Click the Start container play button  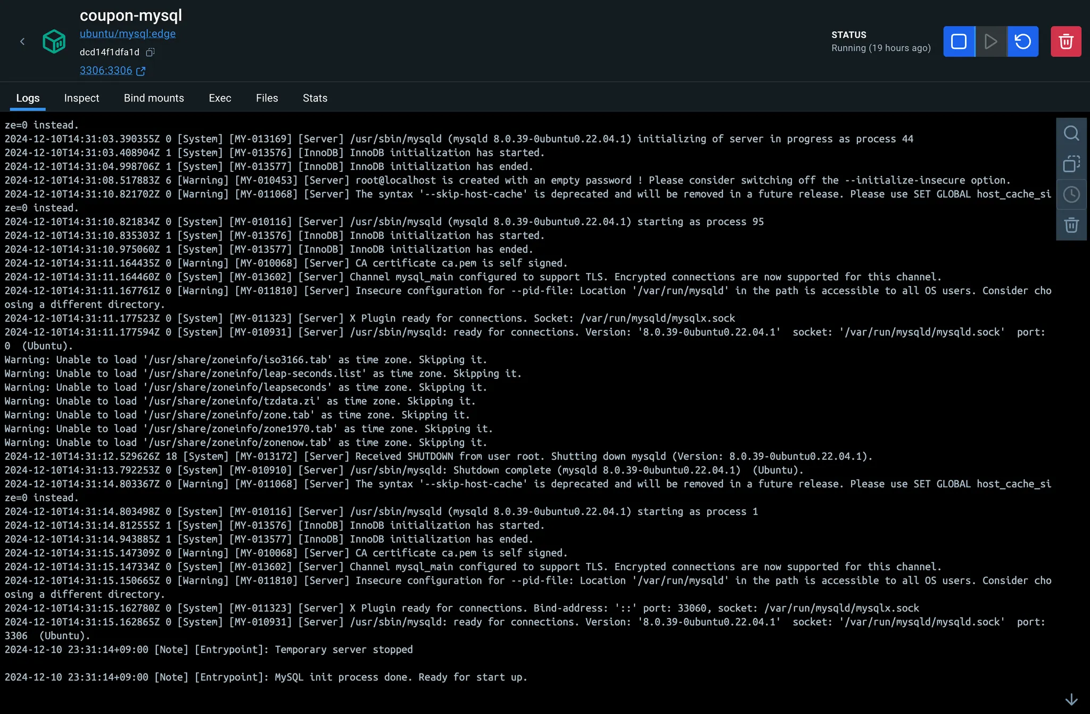pos(990,41)
